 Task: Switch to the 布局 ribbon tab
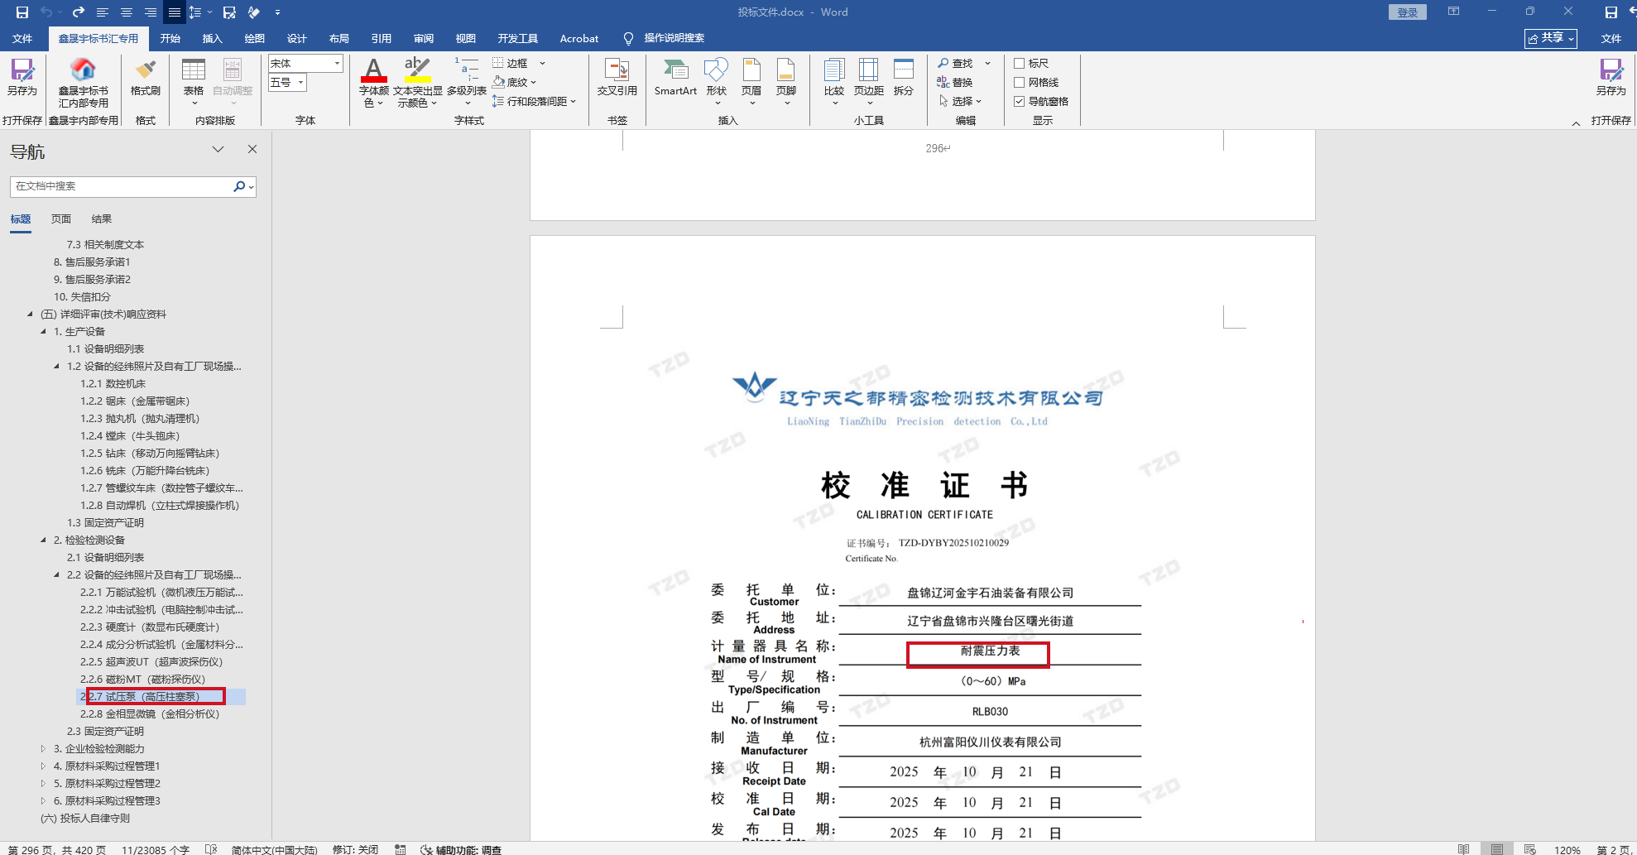339,39
